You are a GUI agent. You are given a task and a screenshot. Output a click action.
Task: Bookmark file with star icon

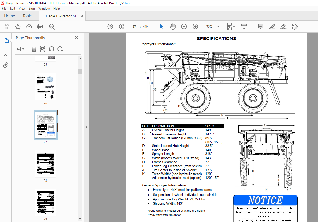point(18,27)
